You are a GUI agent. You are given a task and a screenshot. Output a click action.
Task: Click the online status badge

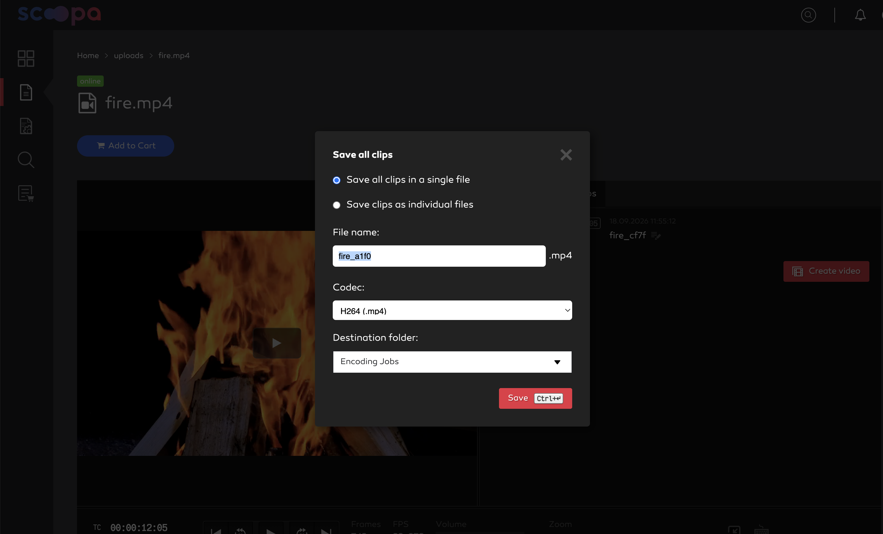coord(90,81)
